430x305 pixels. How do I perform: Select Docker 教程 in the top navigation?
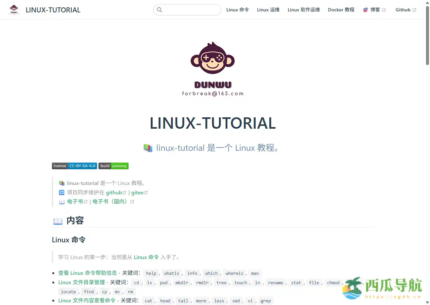[x=341, y=10]
